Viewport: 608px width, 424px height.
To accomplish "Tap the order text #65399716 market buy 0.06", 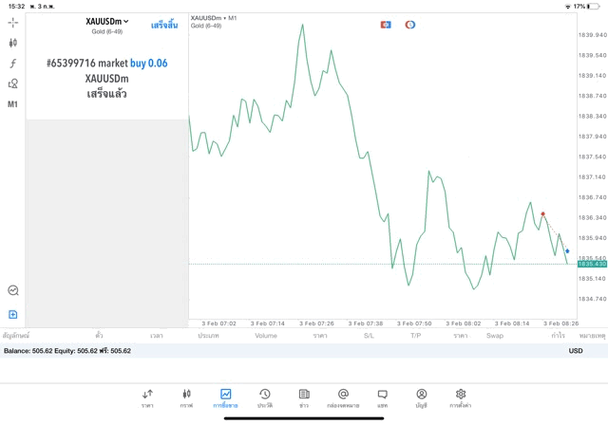I will (107, 64).
